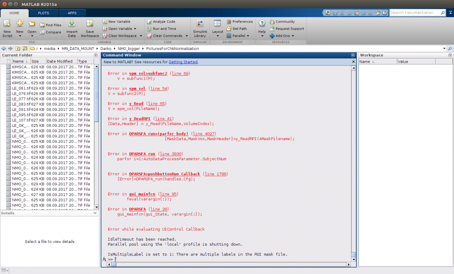
Task: Expand the Clear Commands dropdown arrow
Action: coord(187,36)
